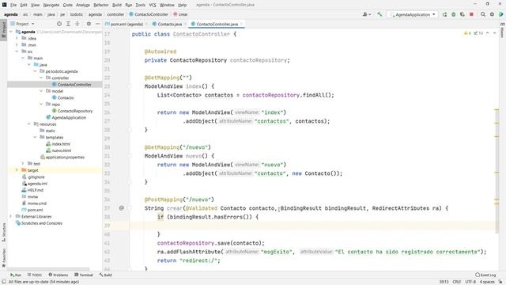Open the VCS menu

click(153, 5)
